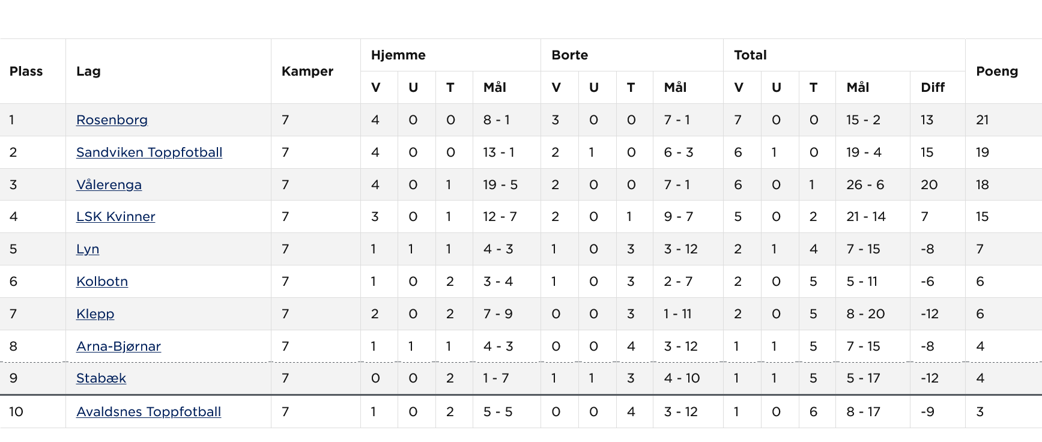This screenshot has height=442, width=1042.
Task: Open the Kolbotn team page
Action: pyautogui.click(x=101, y=281)
